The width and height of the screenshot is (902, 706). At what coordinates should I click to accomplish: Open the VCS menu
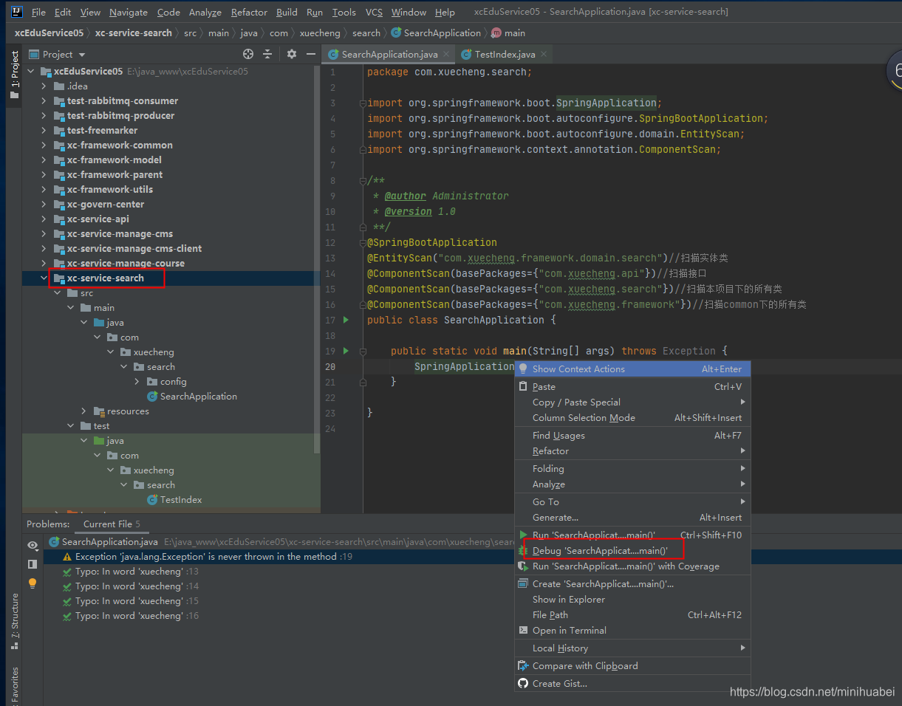coord(374,12)
